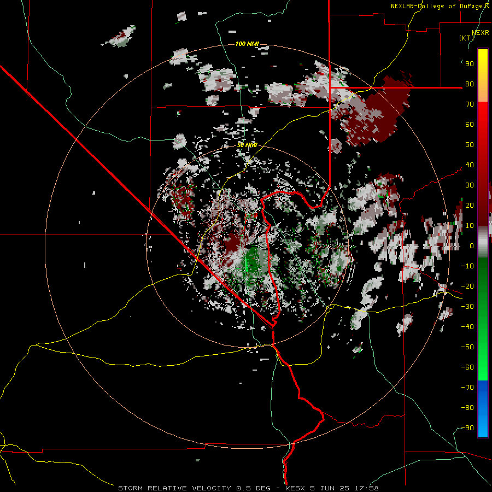Click the "-20" value on the velocity scale
Image resolution: width=492 pixels, height=492 pixels.
point(467,286)
